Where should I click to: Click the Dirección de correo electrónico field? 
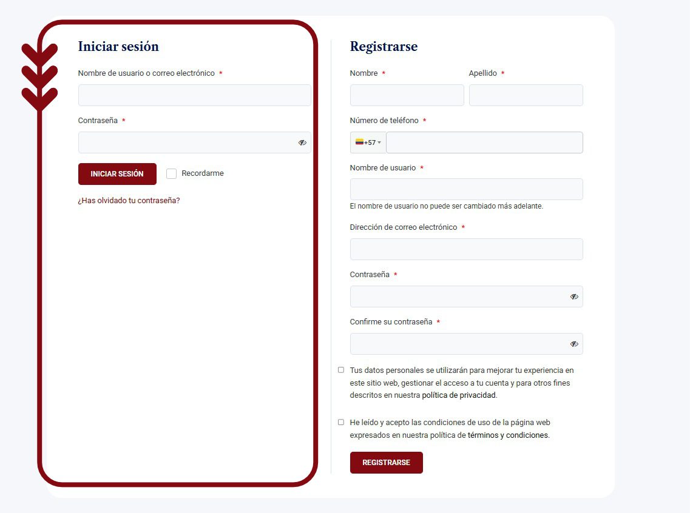[x=467, y=249]
